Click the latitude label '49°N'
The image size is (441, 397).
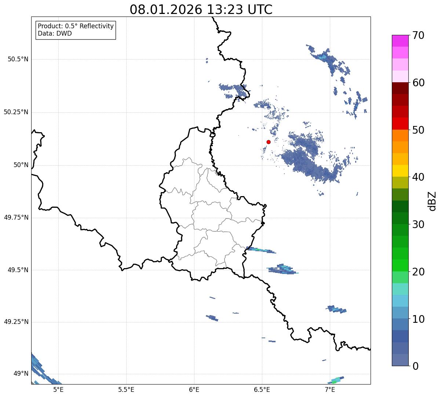click(21, 374)
